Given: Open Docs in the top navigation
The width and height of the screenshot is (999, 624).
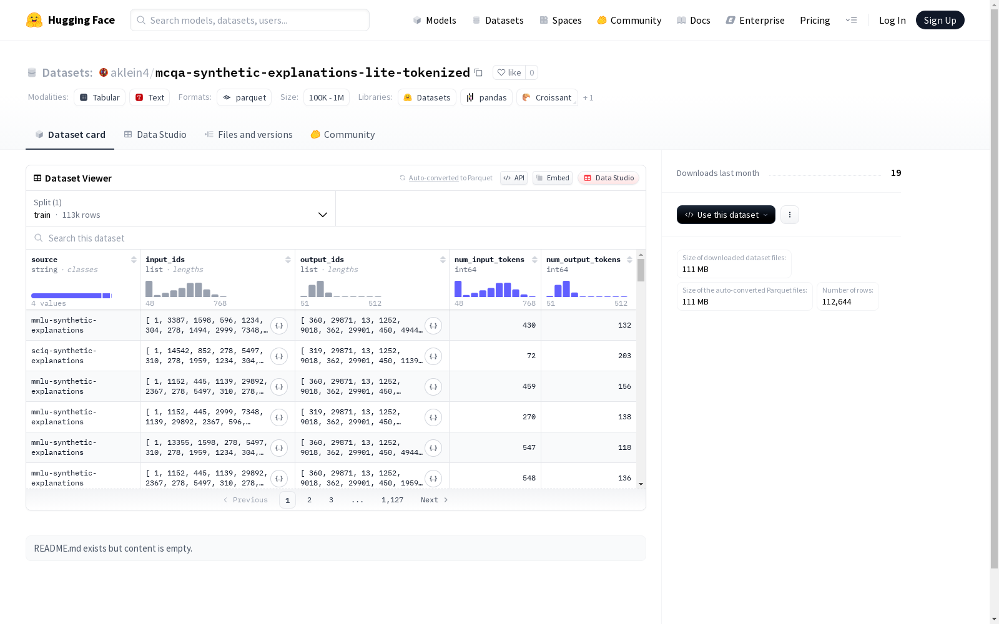Looking at the screenshot, I should click(x=694, y=20).
